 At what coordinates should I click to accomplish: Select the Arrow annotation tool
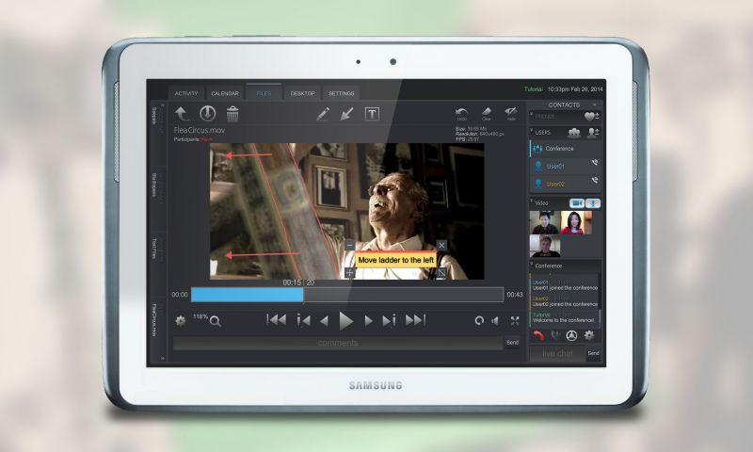coord(346,114)
